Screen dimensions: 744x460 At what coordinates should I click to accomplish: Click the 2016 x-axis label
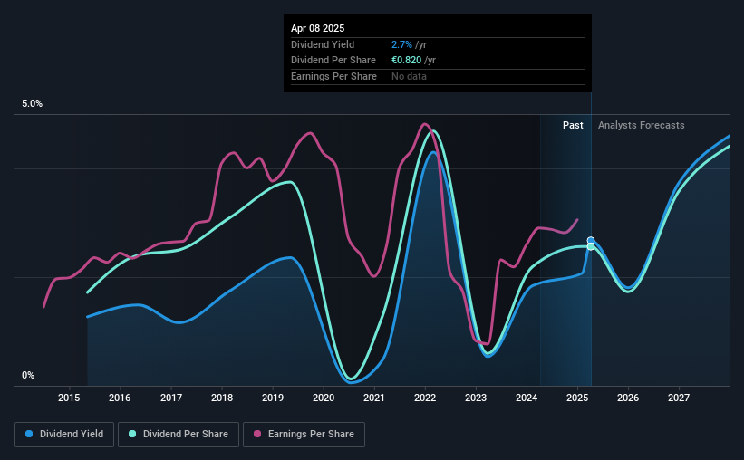pyautogui.click(x=120, y=398)
